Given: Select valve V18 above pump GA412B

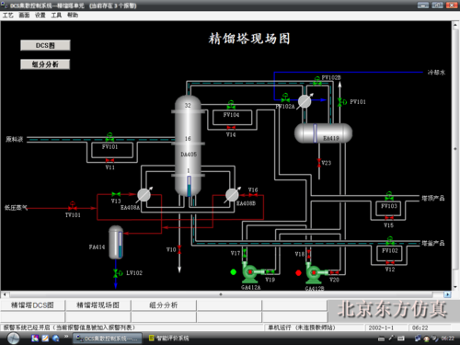Looking at the screenshot, I should (x=309, y=254).
